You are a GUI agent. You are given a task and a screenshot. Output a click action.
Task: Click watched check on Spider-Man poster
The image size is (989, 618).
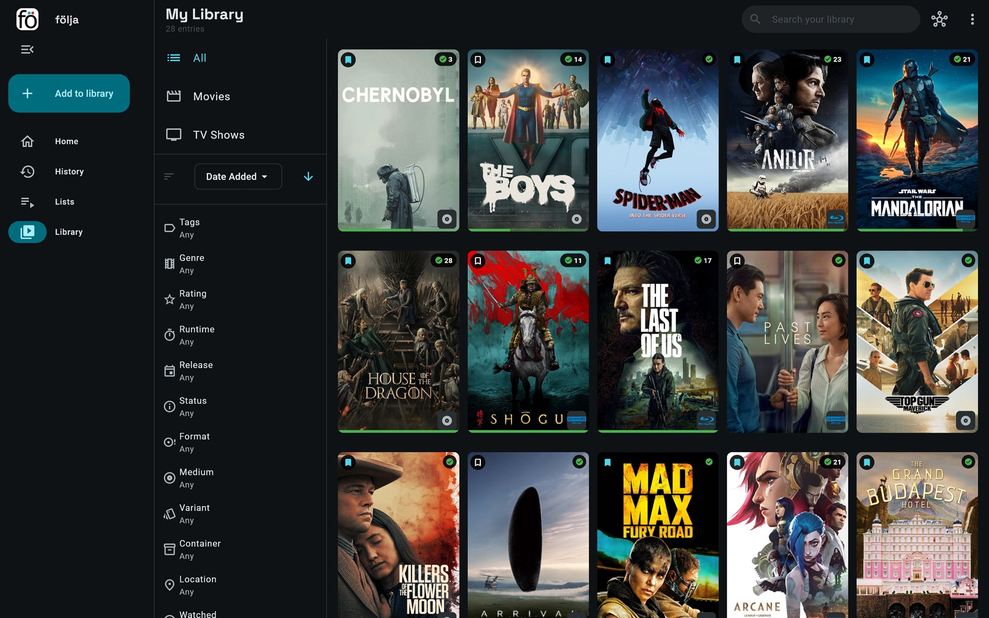709,59
